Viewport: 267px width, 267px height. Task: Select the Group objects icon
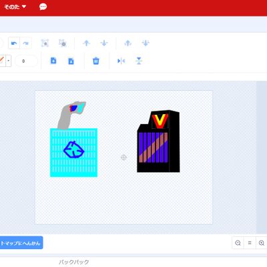(x=45, y=43)
